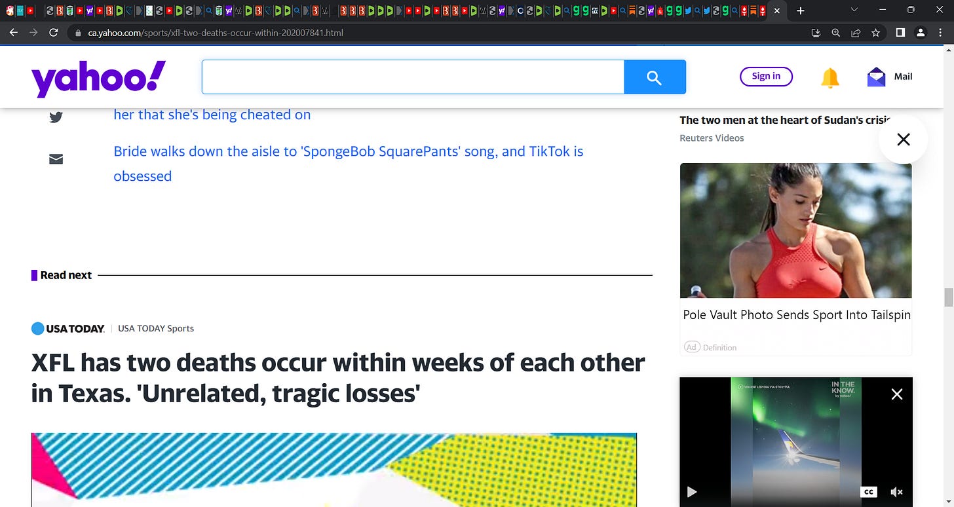Click the Read next heading
Screen dimensions: 954x507
[66, 275]
